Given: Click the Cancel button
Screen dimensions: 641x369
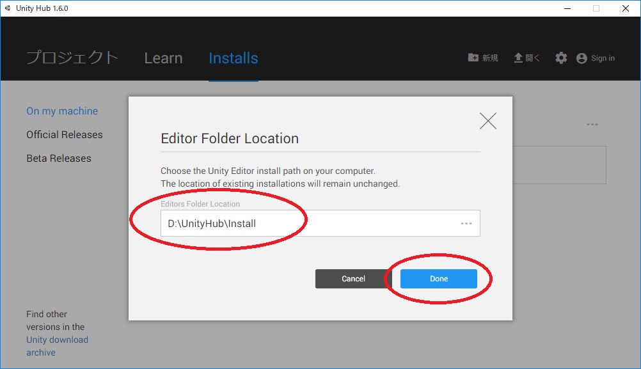Looking at the screenshot, I should (x=353, y=279).
